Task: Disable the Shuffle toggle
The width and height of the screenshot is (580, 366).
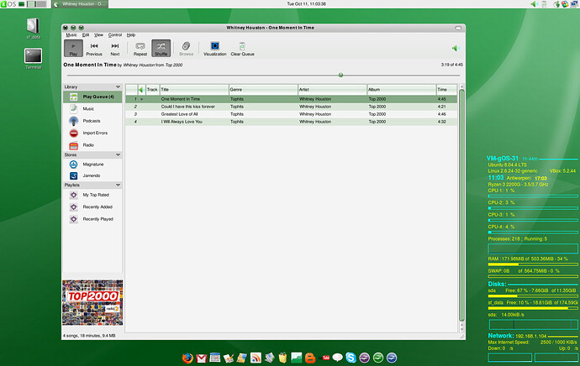Action: pos(161,49)
